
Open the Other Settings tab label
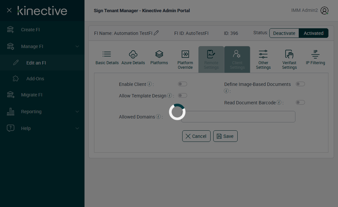pos(263,65)
